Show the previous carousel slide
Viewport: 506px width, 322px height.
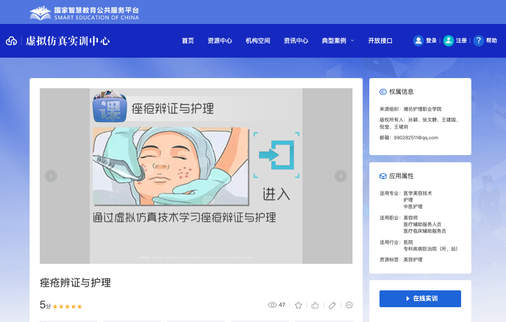[x=51, y=176]
